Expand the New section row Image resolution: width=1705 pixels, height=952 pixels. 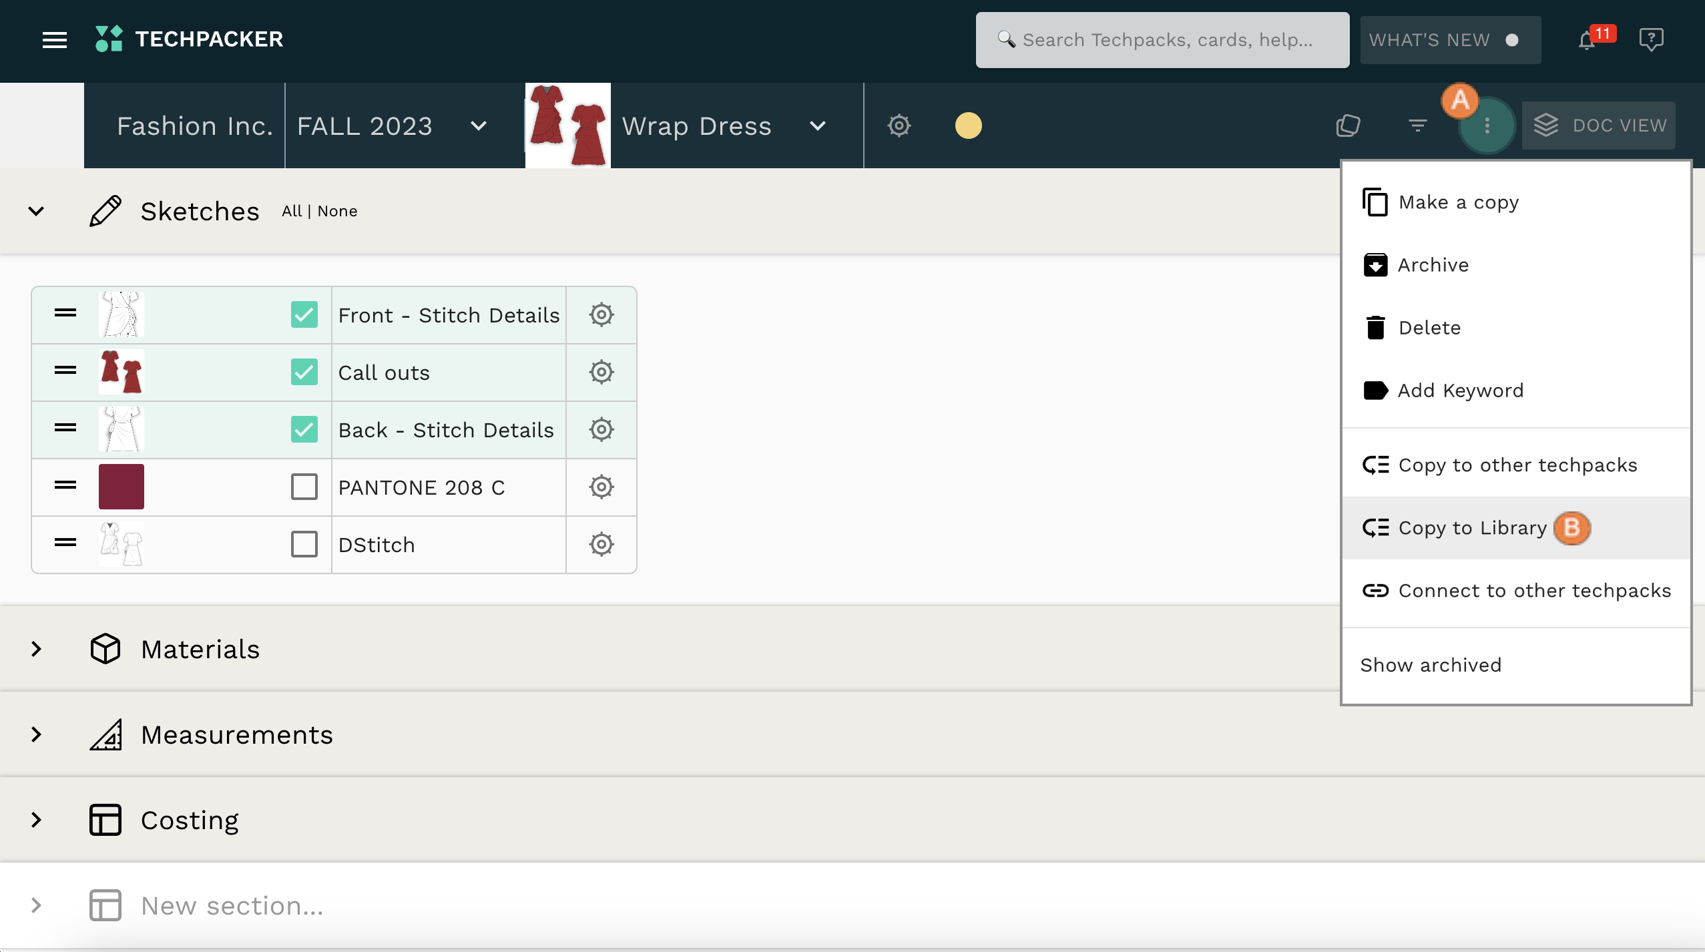(37, 905)
